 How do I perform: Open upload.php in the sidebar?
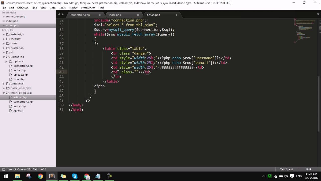coord(20,75)
